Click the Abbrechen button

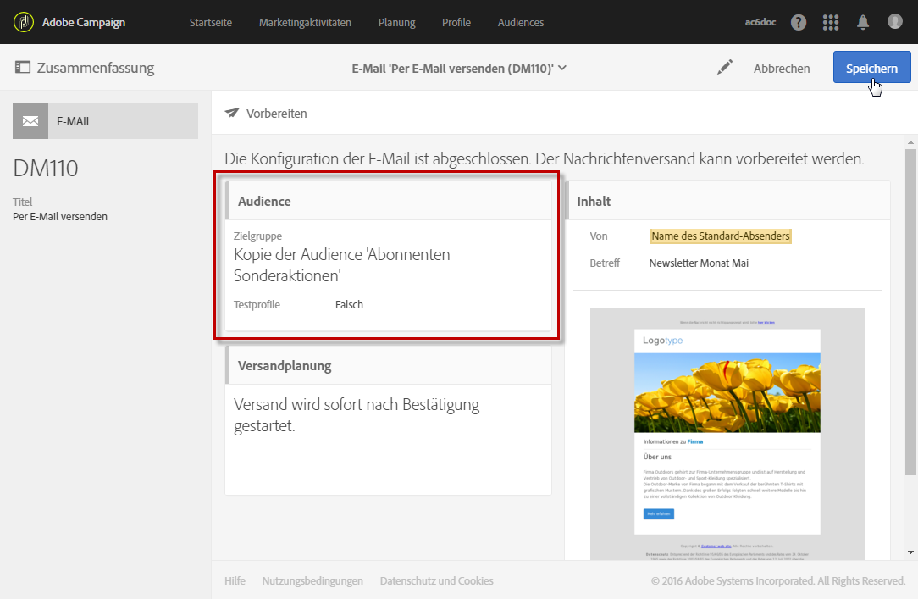coord(782,69)
